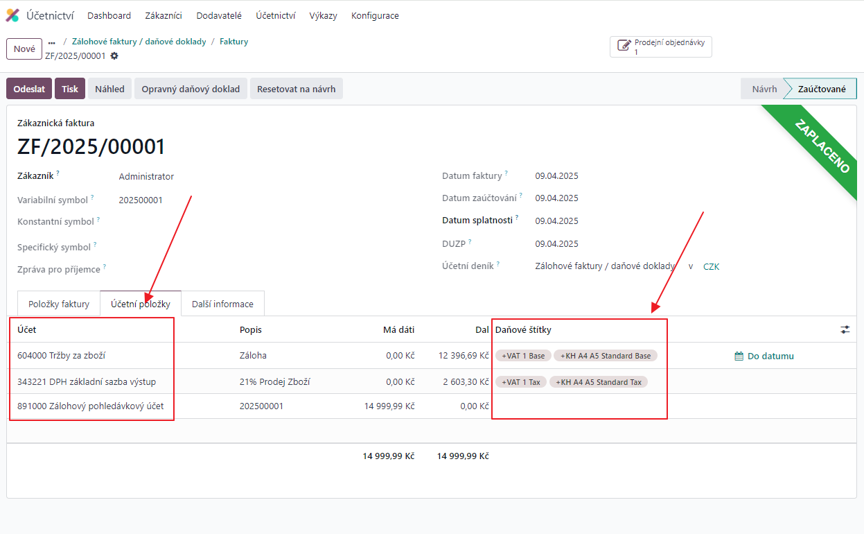Image resolution: width=864 pixels, height=534 pixels.
Task: Click the help question mark next to DUZP
Action: (x=470, y=242)
